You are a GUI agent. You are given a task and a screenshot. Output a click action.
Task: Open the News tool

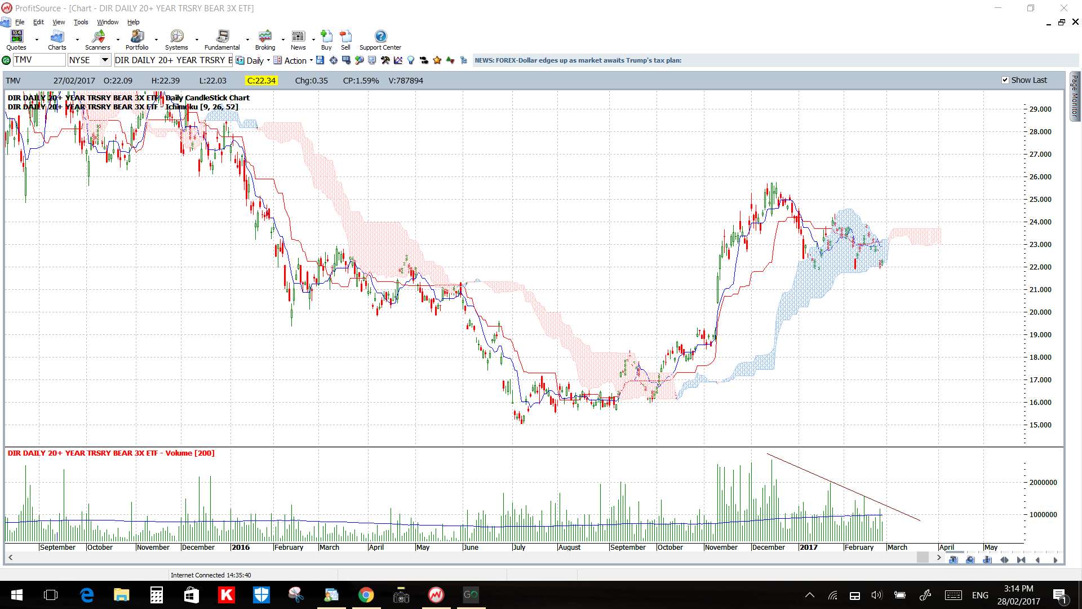298,40
